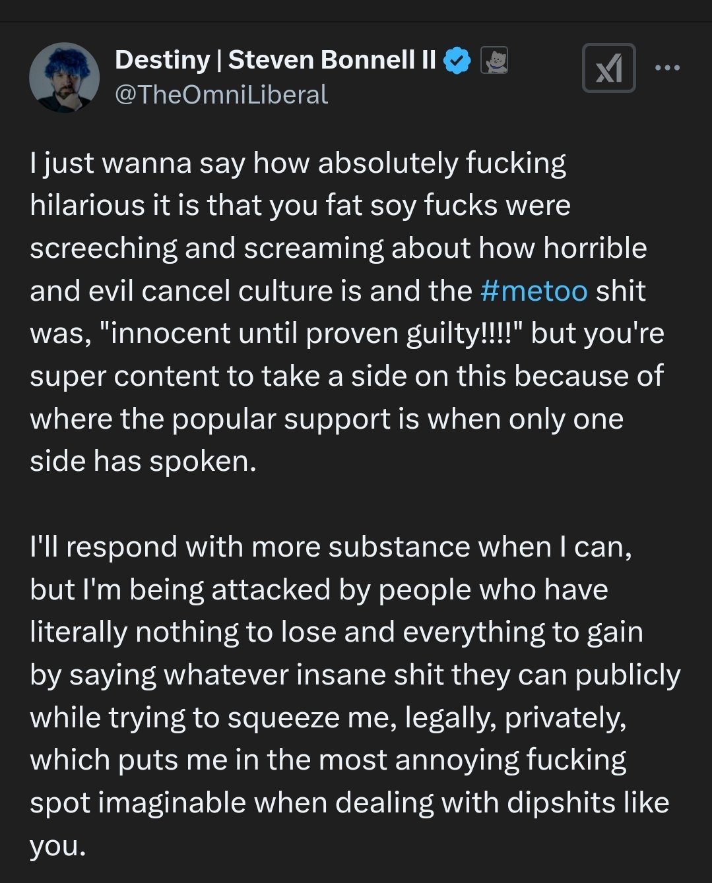Open the @TheOmniLiberal handle link

(221, 95)
